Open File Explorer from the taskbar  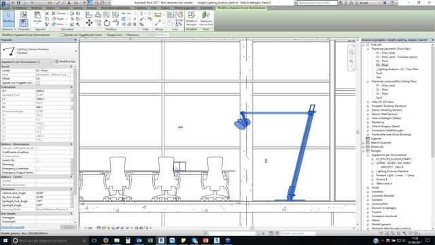[x=117, y=240]
